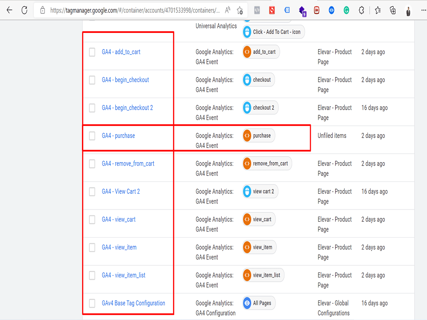Open the All Pages trigger chip
Screen dimensions: 427x320
coord(259,303)
